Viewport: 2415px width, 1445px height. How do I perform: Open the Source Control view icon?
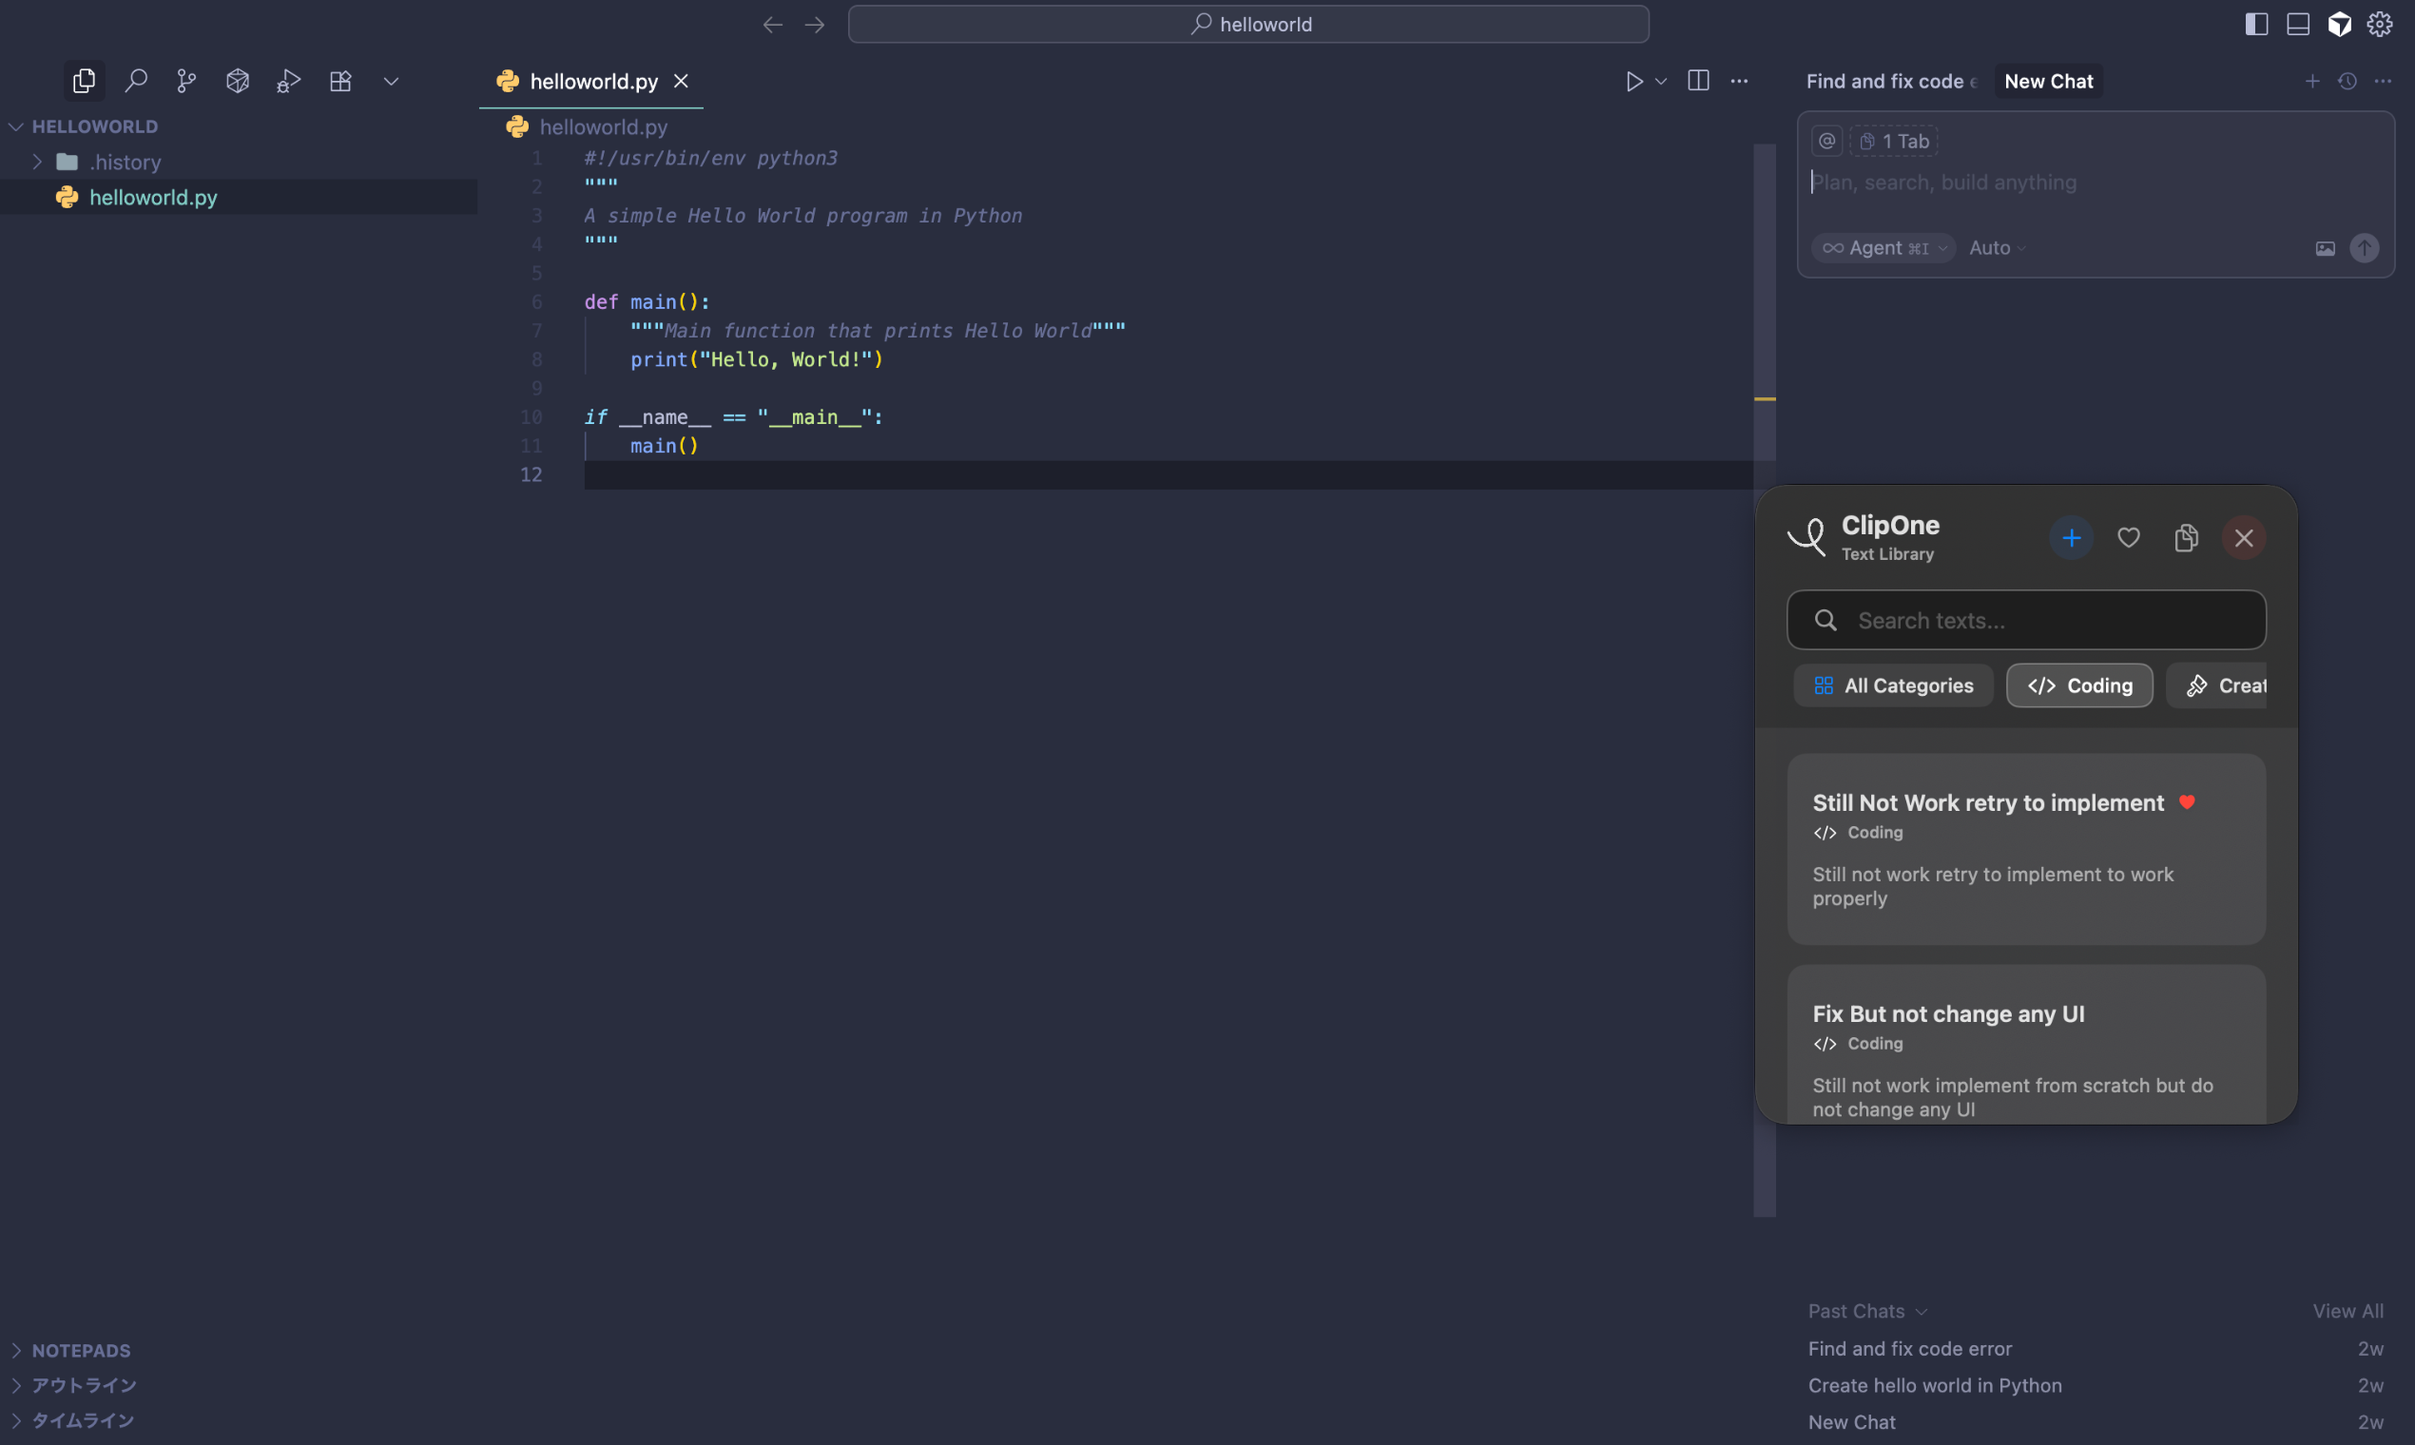187,81
